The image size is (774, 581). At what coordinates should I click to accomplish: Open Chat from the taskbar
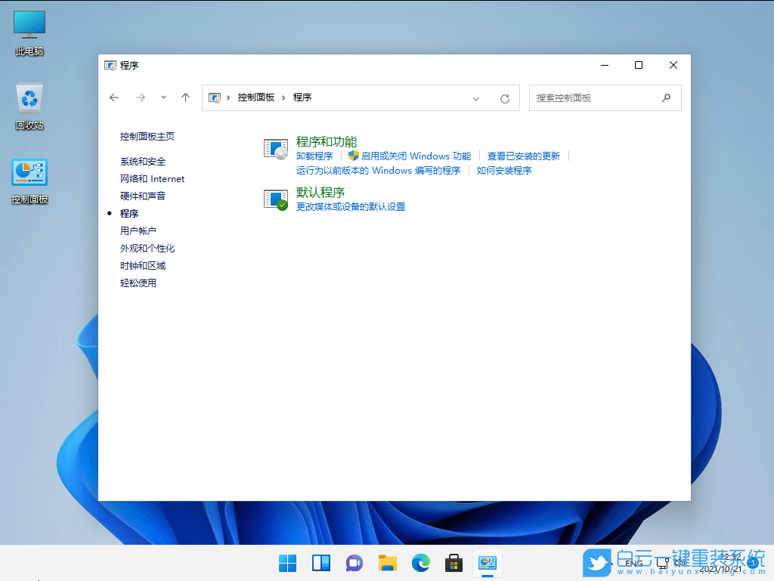click(354, 563)
